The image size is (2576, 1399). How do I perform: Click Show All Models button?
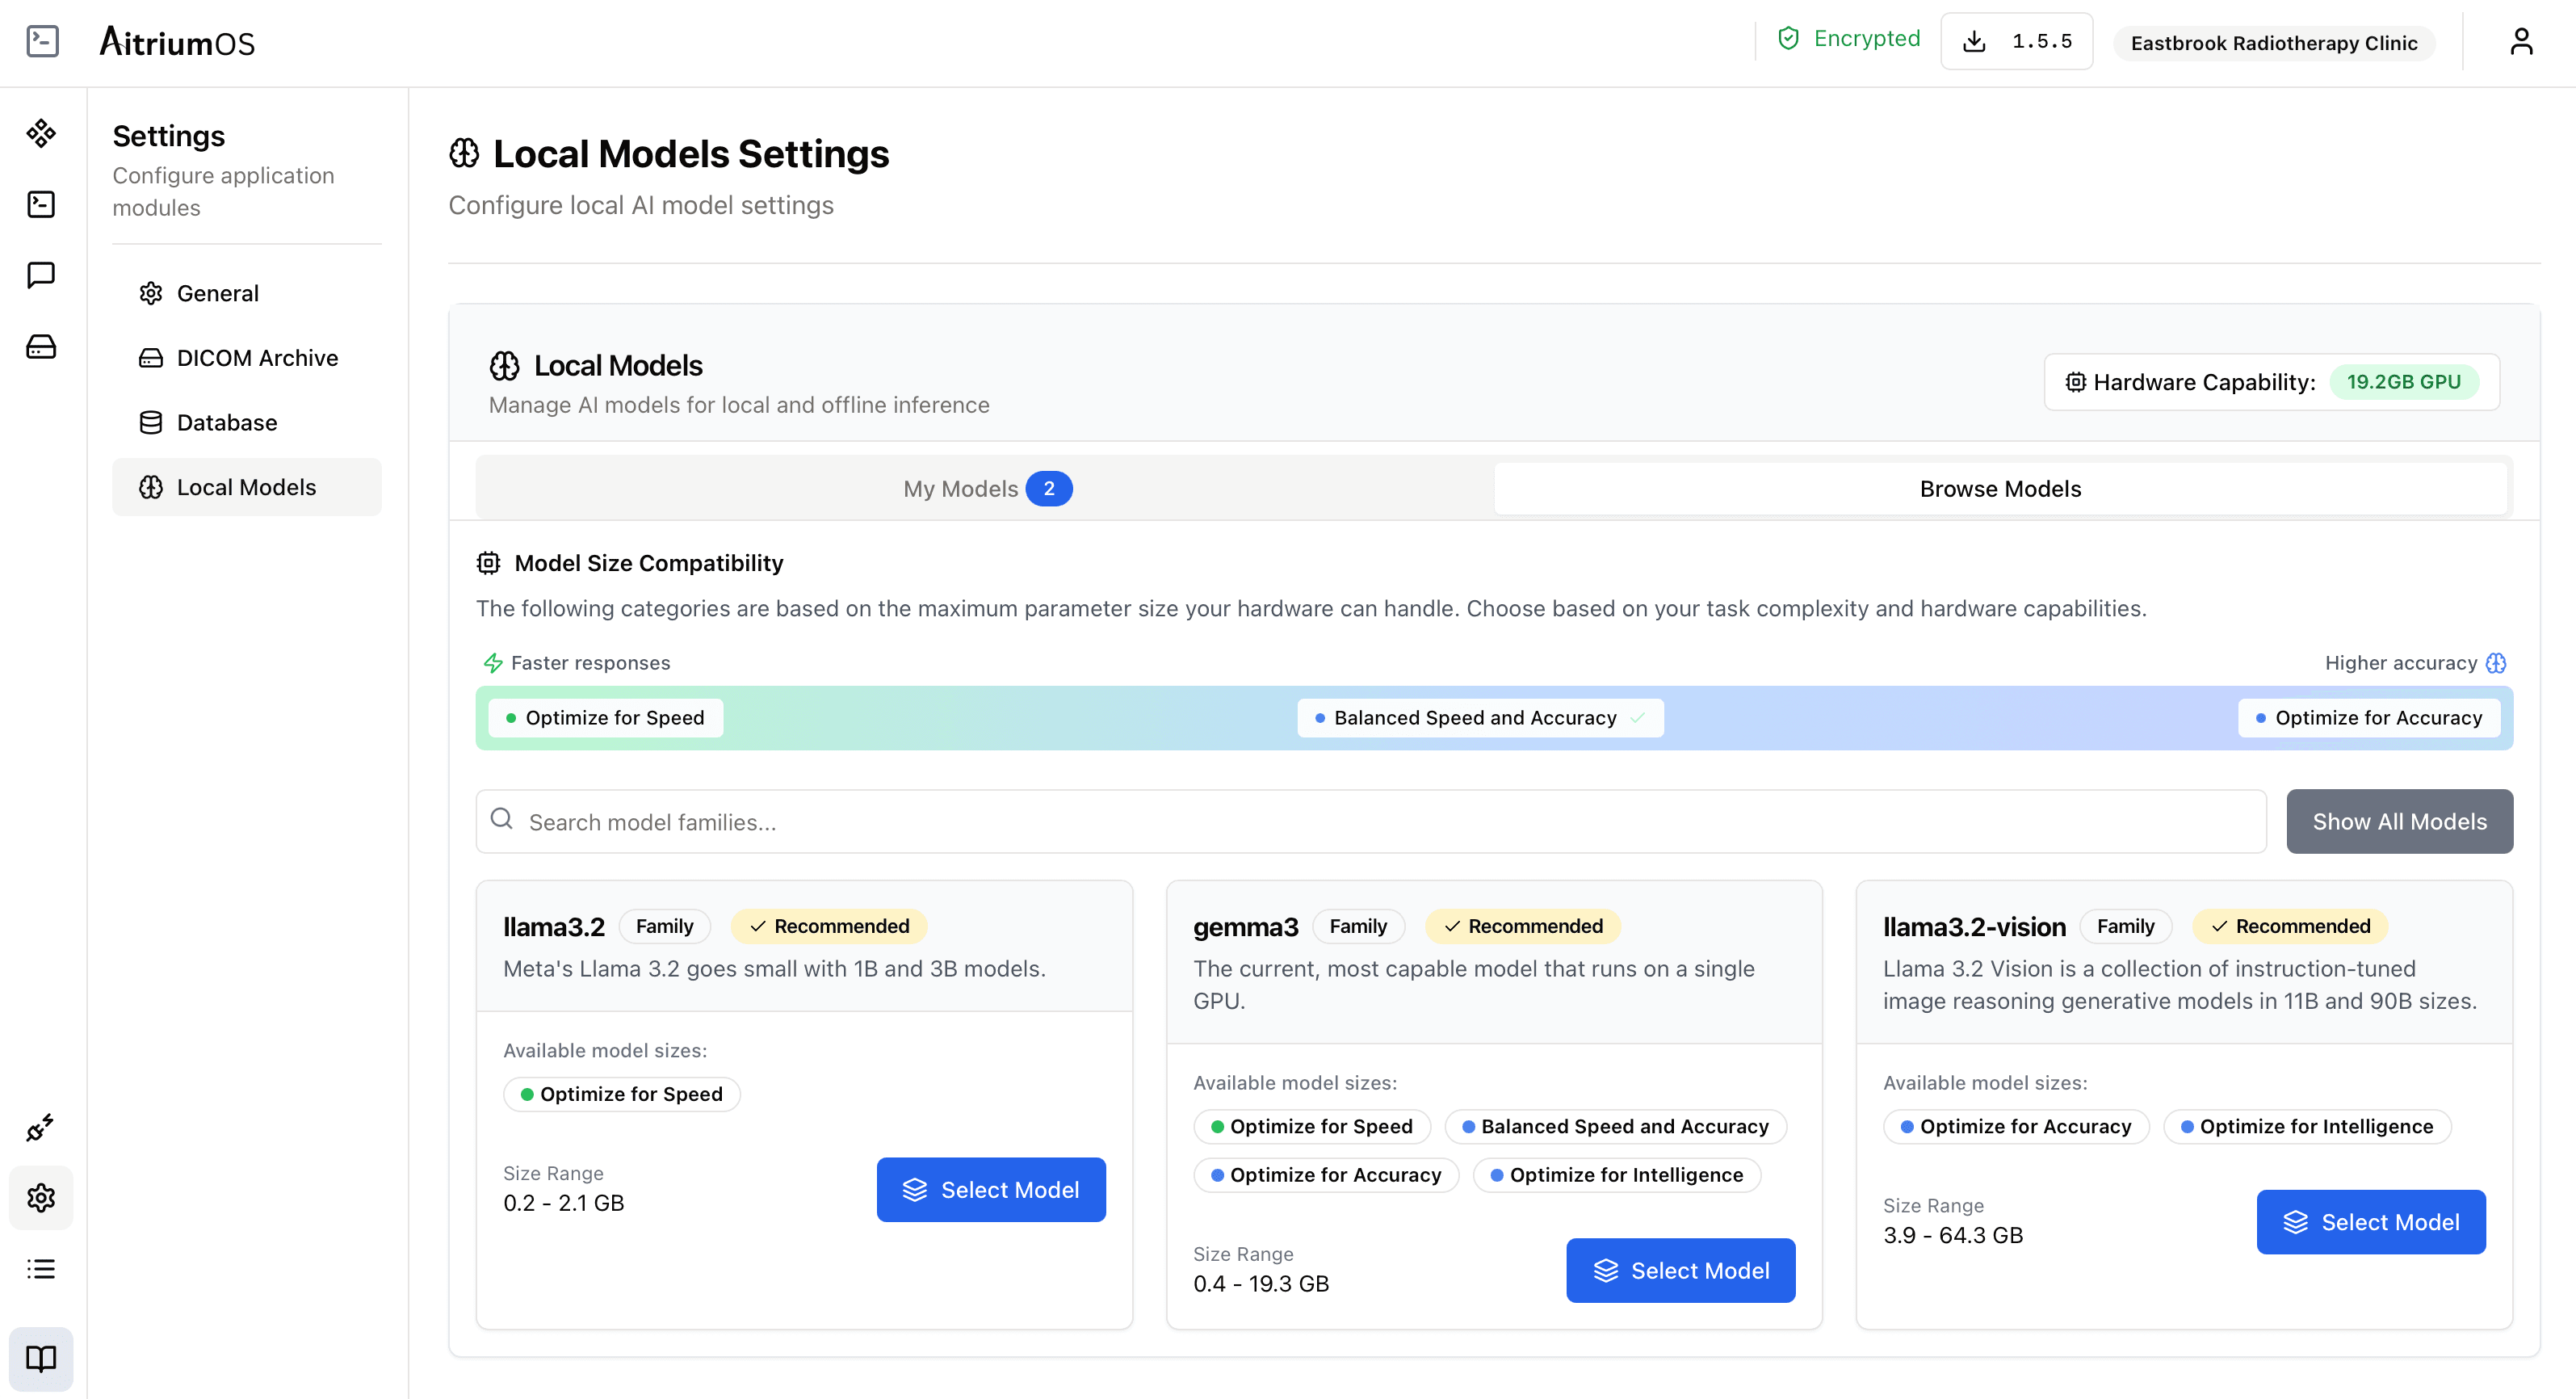[x=2399, y=822]
